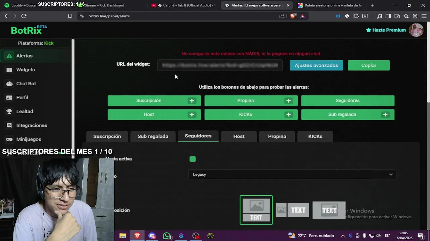Screen dimensions: 430x241
Task: Test the KICKs alert
Action: tap(246, 114)
